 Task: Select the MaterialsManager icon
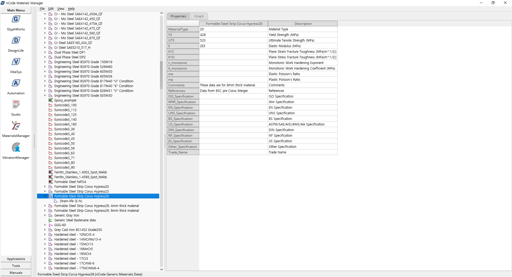click(16, 126)
